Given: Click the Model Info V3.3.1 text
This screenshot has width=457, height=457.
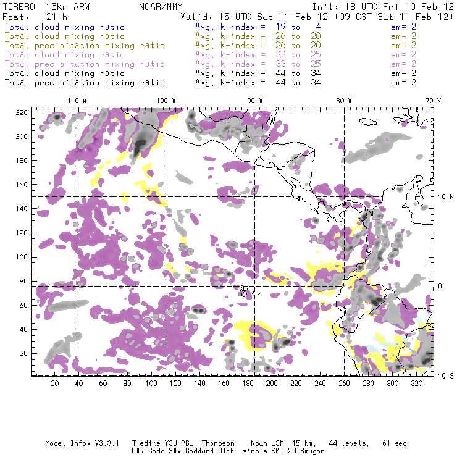Looking at the screenshot, I should coord(75,443).
